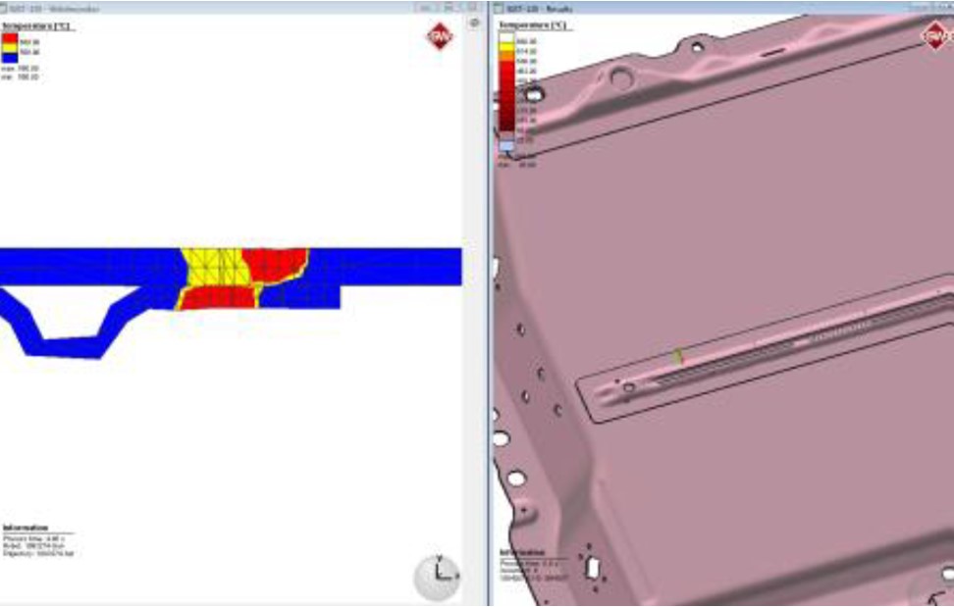
Task: Click the logo in the left view
Action: point(439,35)
